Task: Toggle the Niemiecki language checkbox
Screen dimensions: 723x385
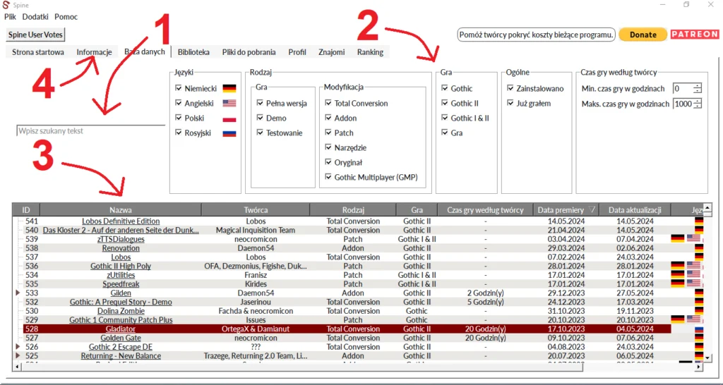Action: (179, 88)
